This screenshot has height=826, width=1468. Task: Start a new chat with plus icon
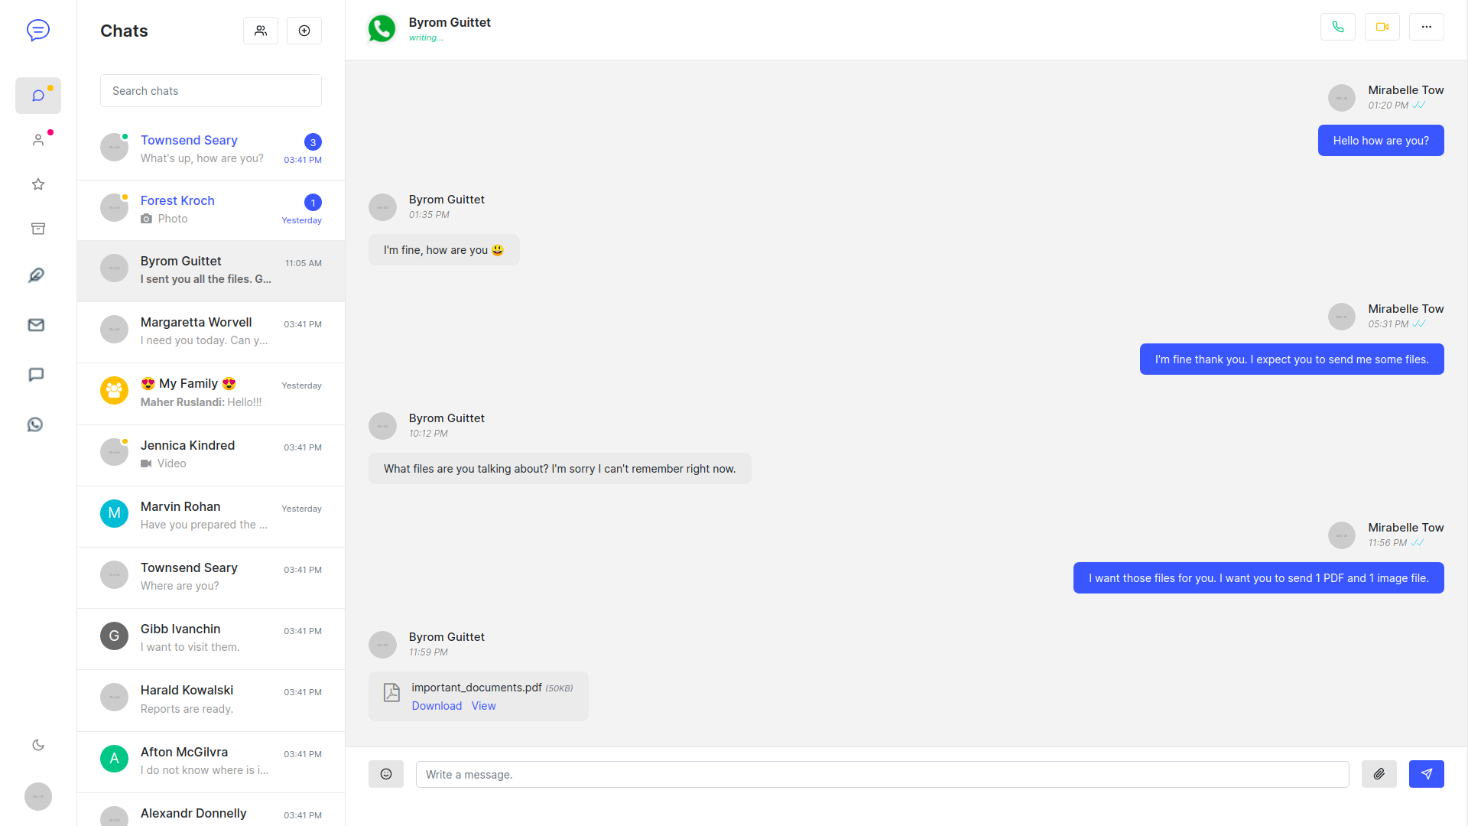click(304, 31)
